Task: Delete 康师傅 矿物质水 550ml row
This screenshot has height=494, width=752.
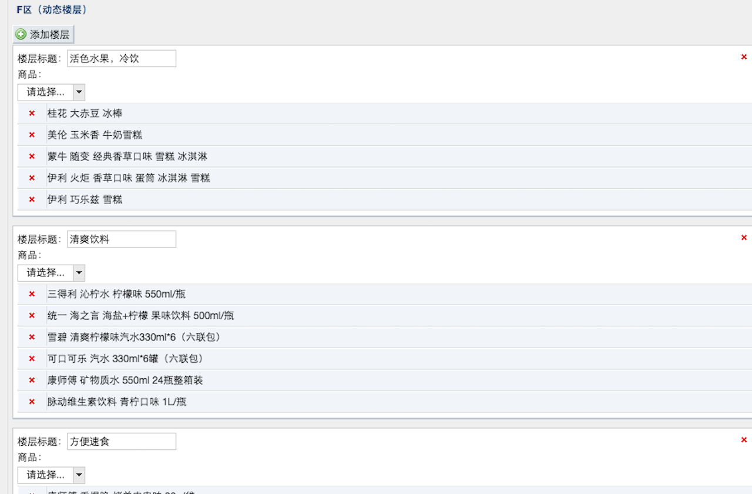Action: pyautogui.click(x=32, y=380)
